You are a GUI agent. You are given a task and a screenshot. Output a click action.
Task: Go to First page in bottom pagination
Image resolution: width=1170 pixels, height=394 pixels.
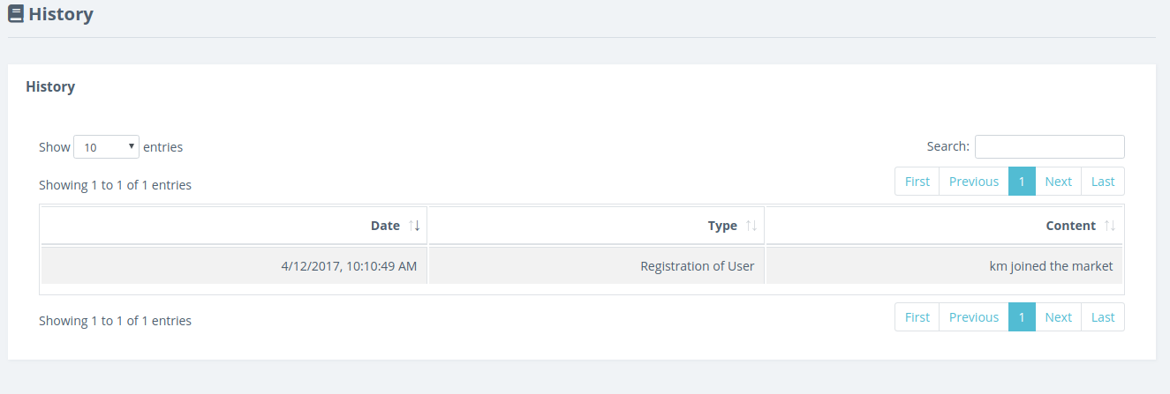[917, 317]
